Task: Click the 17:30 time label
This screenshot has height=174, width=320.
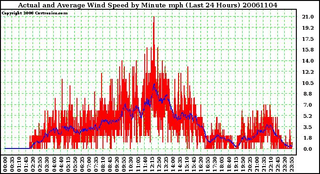Action: (x=215, y=164)
